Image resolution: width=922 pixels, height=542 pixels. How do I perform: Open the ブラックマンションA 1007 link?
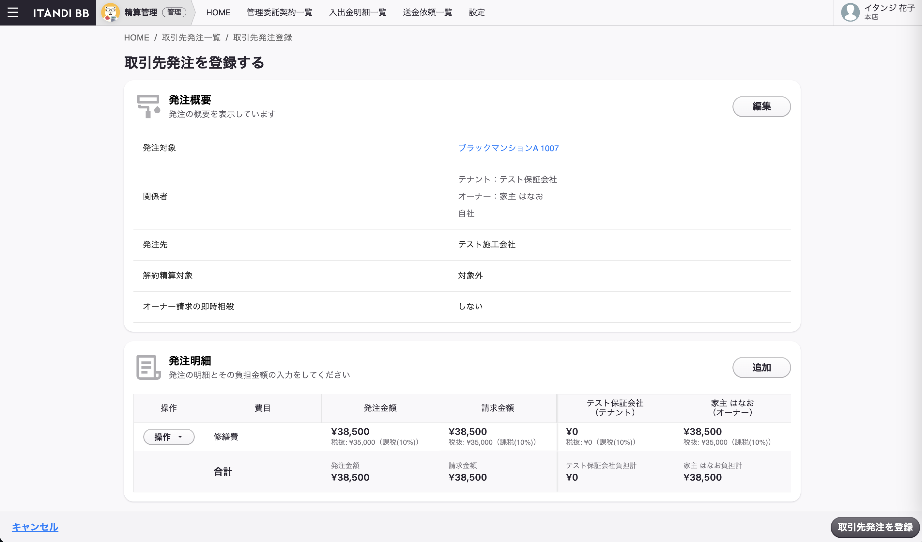point(508,148)
